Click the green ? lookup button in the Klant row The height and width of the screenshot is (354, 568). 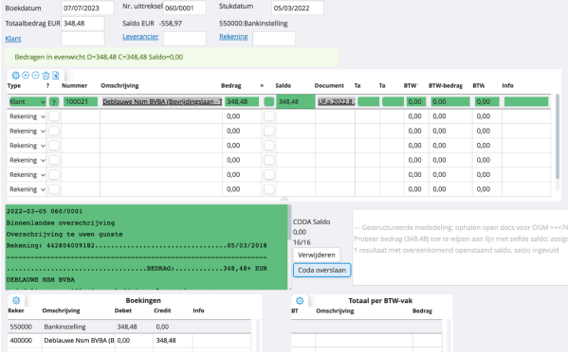tap(54, 102)
